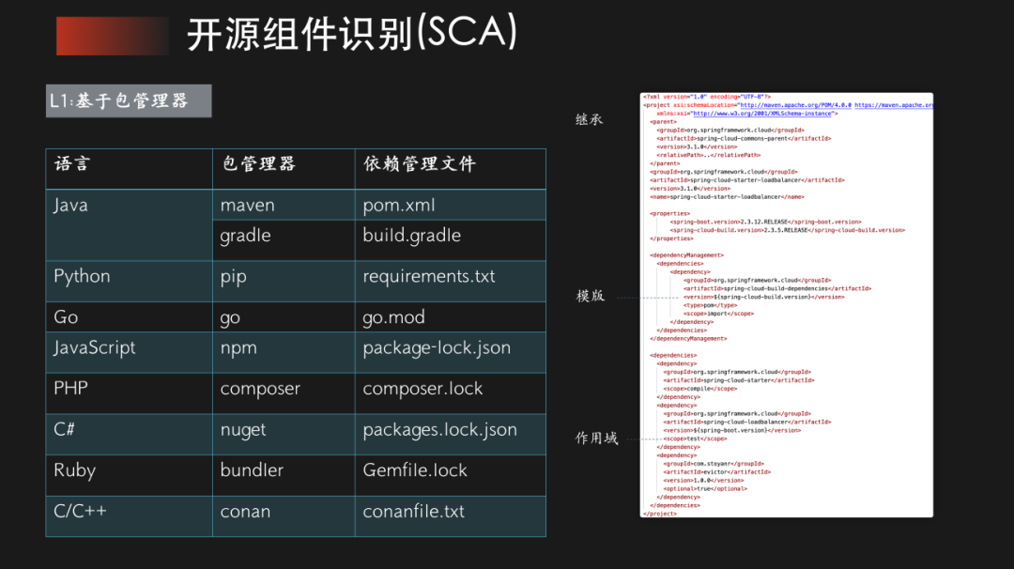The height and width of the screenshot is (569, 1014).
Task: Click the Gemfile.lock cell
Action: click(451, 475)
